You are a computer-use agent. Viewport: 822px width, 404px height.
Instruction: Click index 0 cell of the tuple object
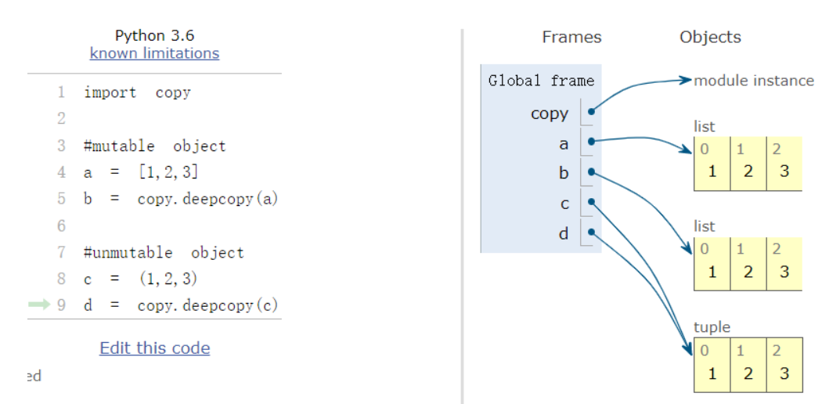pyautogui.click(x=712, y=365)
